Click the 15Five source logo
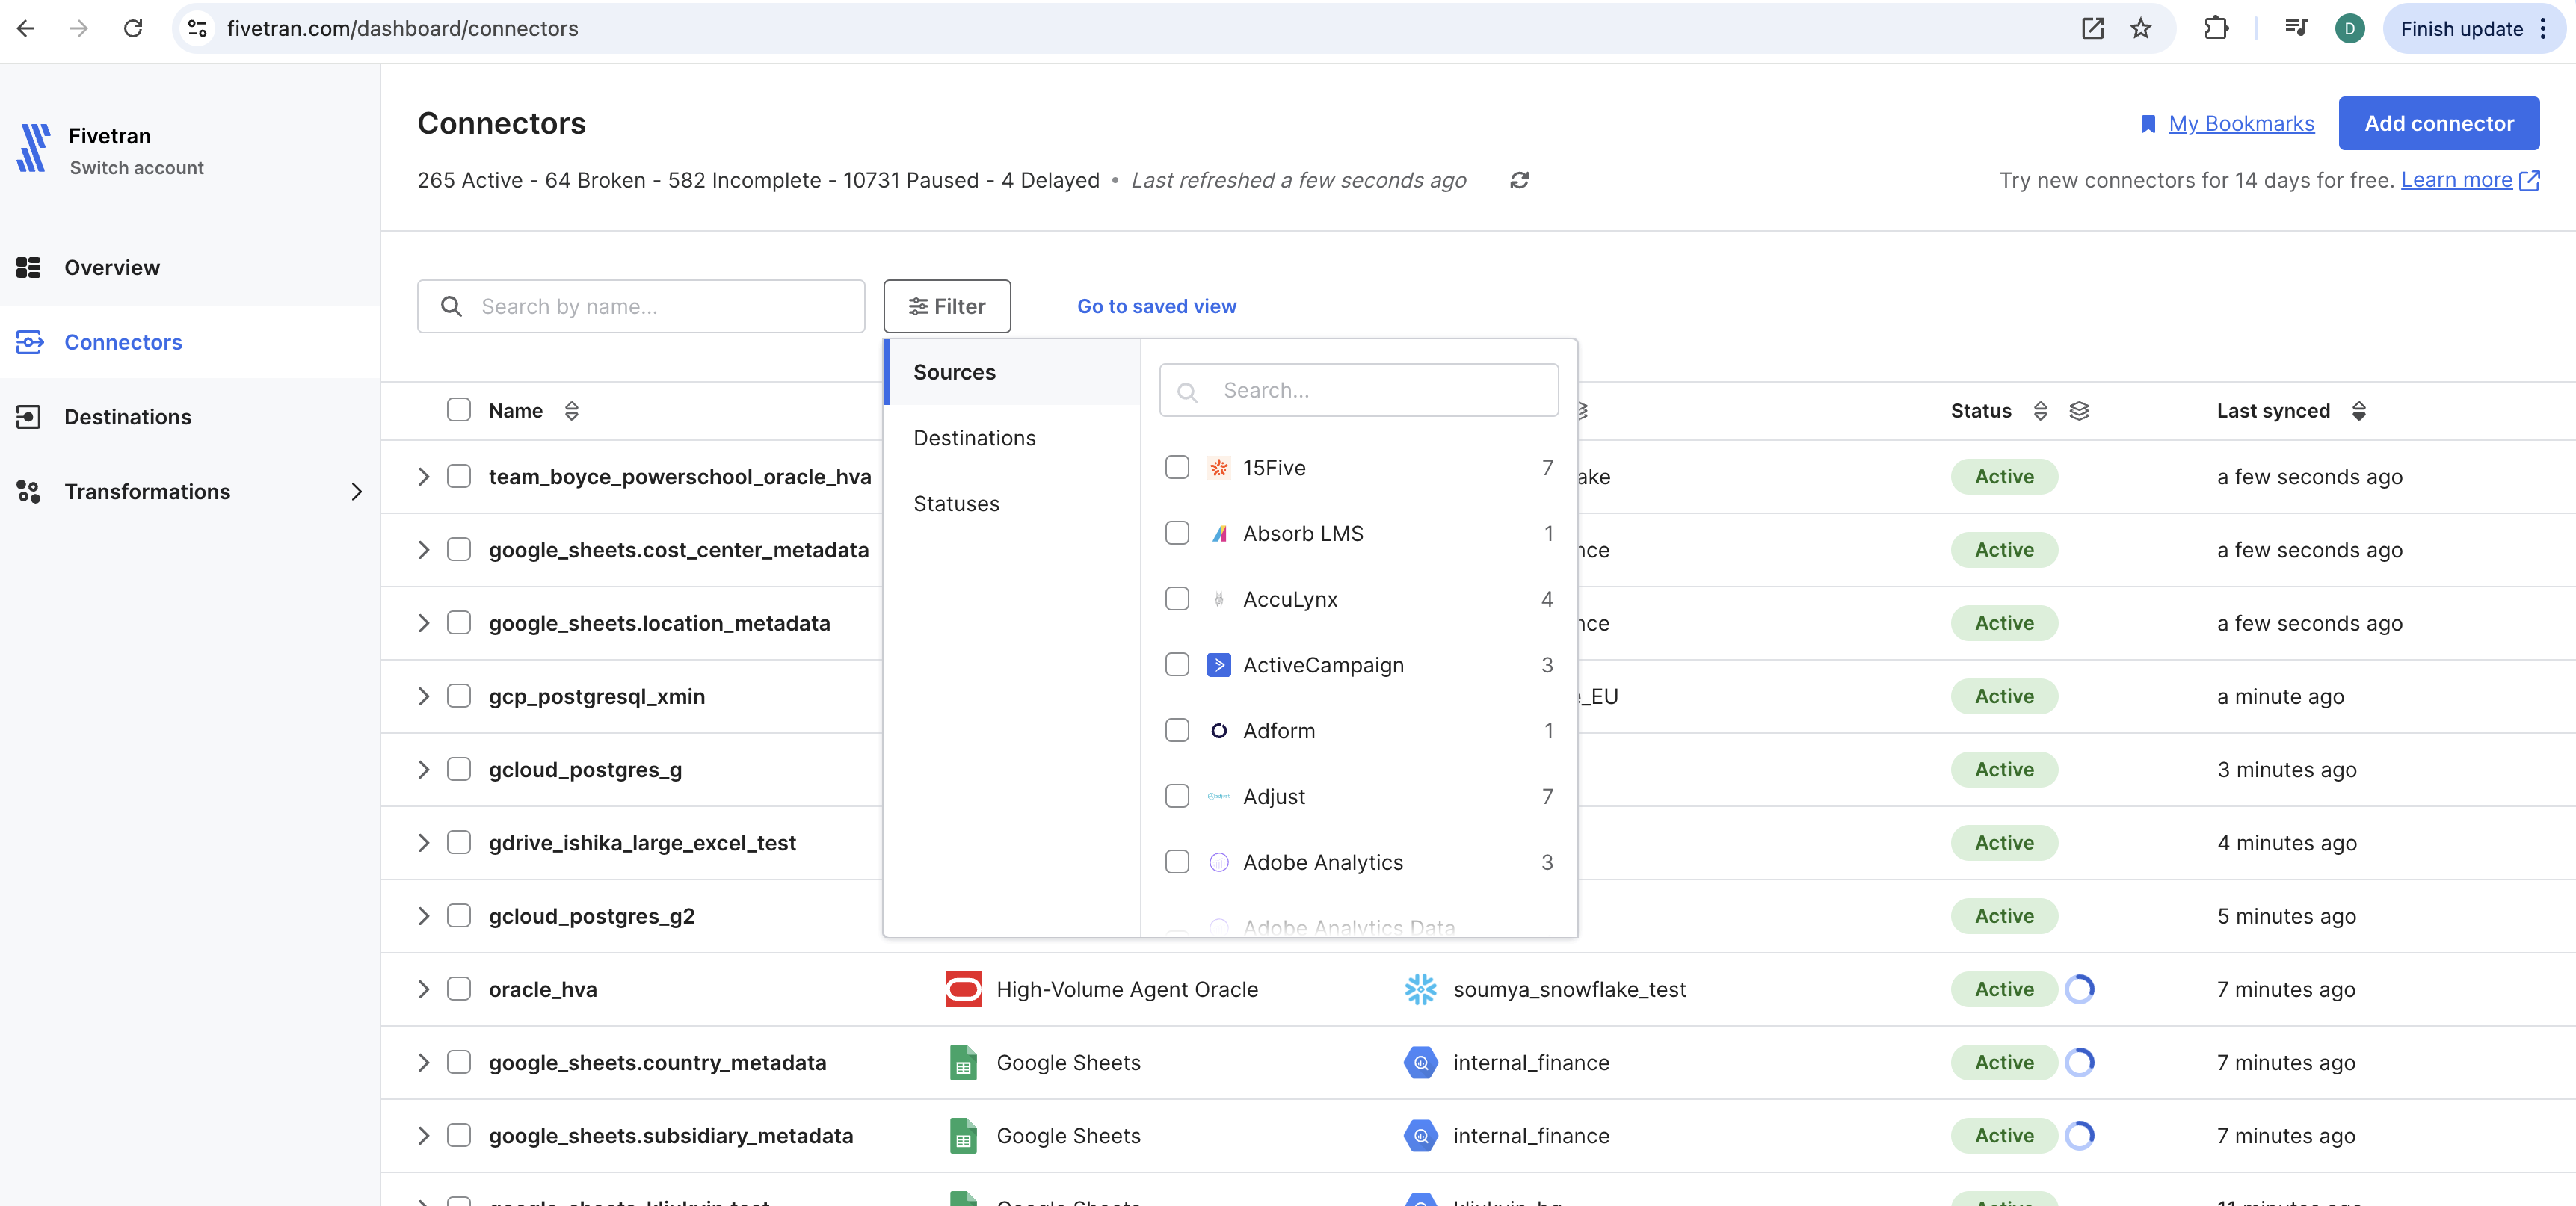This screenshot has height=1206, width=2576. tap(1218, 468)
